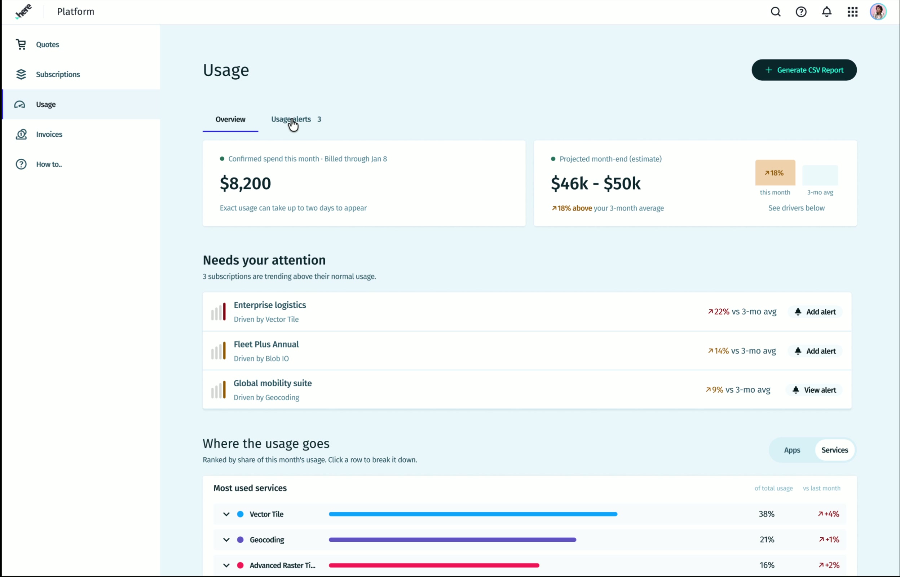Select the Overview tab
This screenshot has height=577, width=900.
tap(230, 119)
